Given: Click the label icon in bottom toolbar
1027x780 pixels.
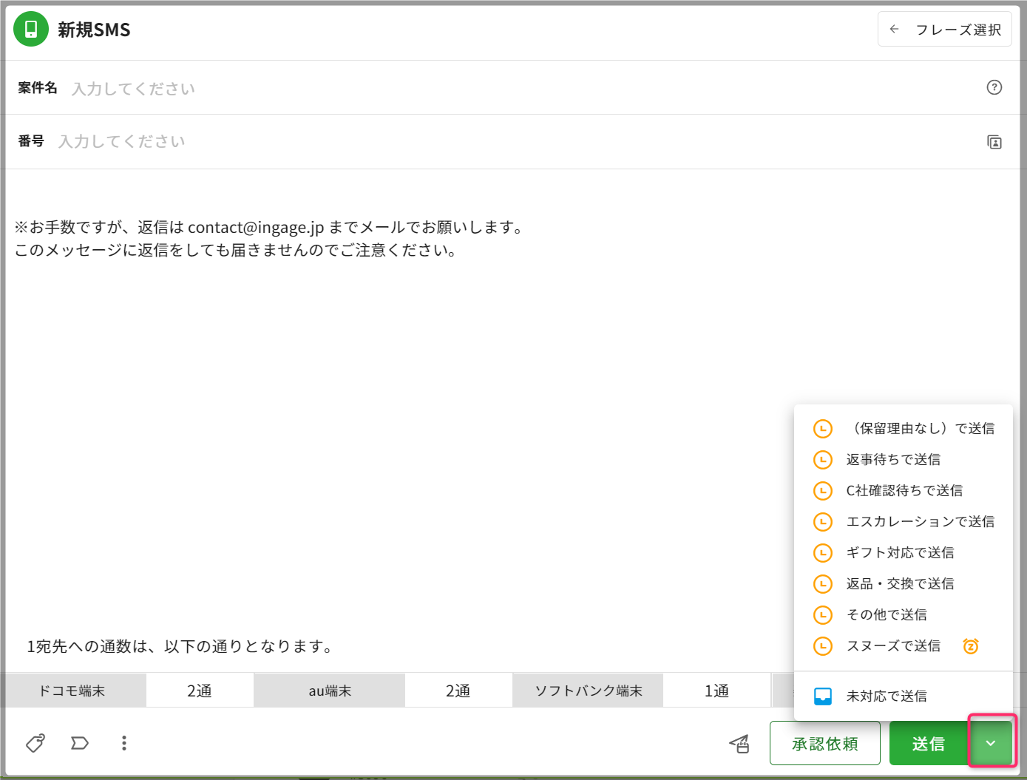Looking at the screenshot, I should pos(80,742).
